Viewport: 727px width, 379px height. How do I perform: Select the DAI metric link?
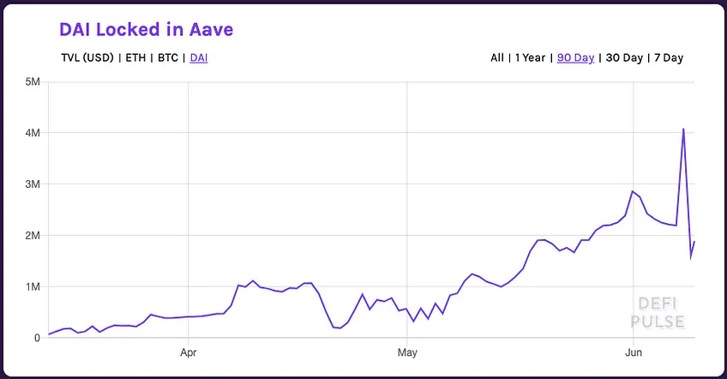199,58
